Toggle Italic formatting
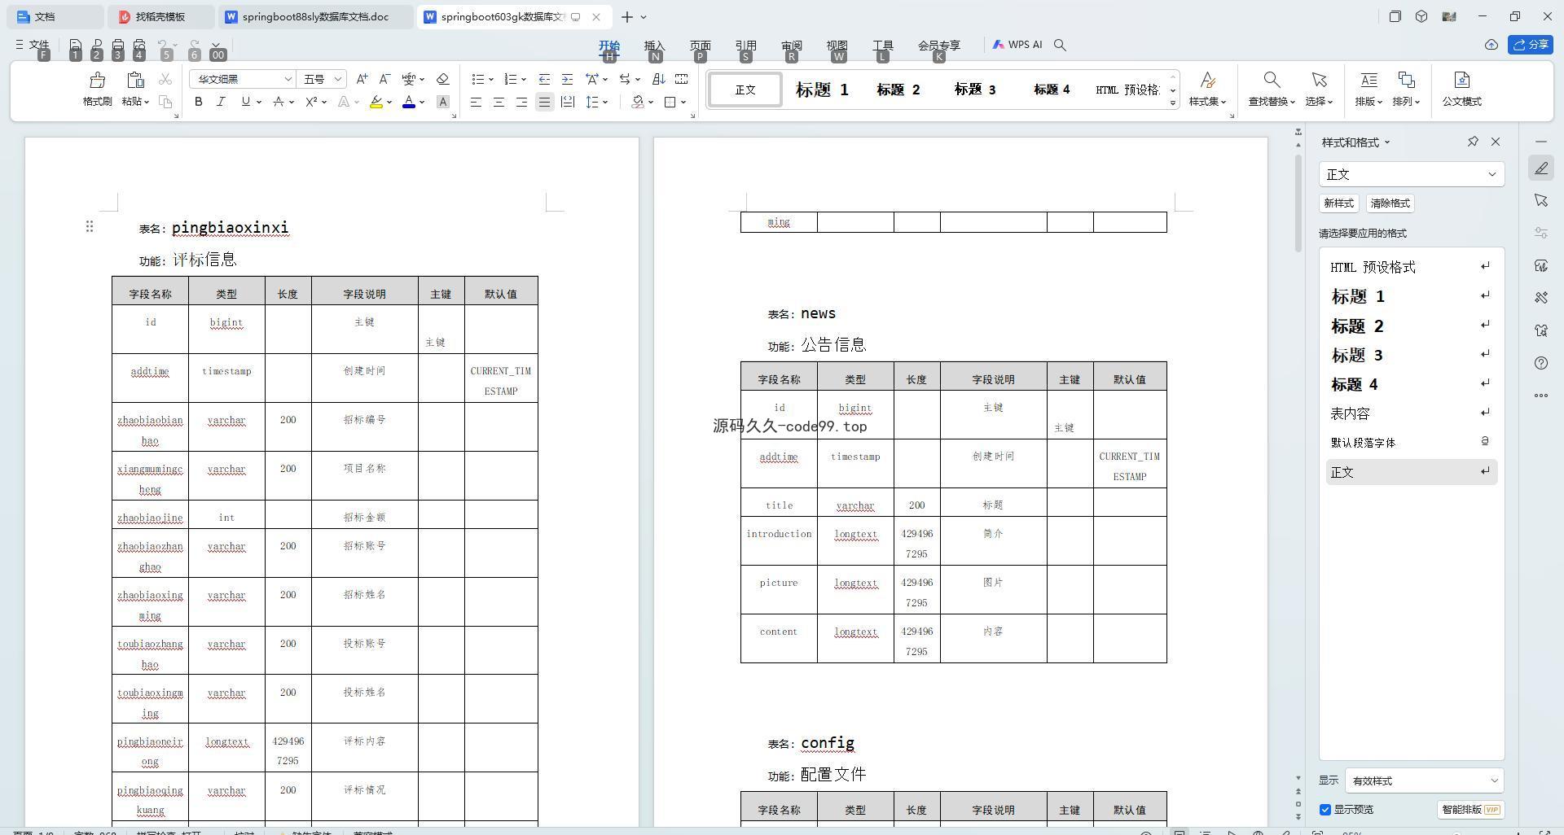1564x835 pixels. [x=221, y=102]
